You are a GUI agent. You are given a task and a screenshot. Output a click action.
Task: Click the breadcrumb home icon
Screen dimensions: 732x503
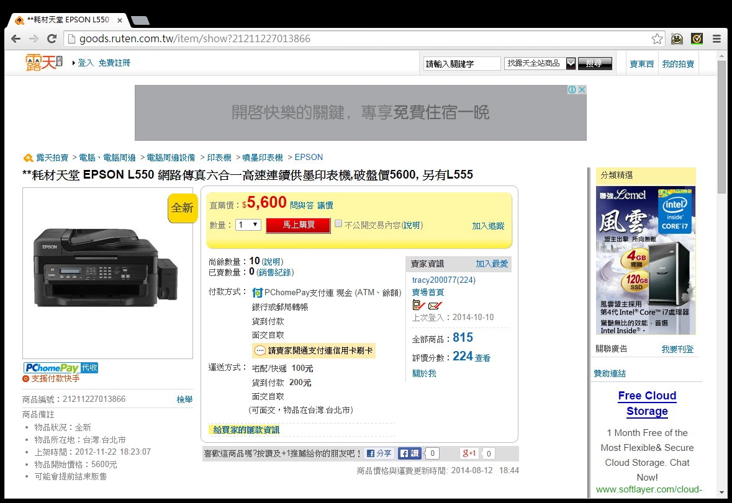28,158
